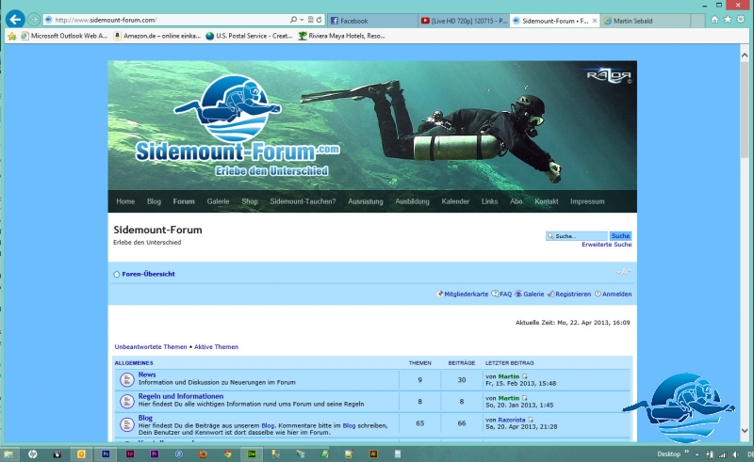Open Regeln und Informationen forum
The height and width of the screenshot is (462, 754).
pyautogui.click(x=181, y=396)
